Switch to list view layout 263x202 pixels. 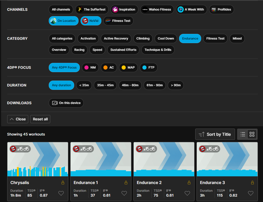click(242, 134)
